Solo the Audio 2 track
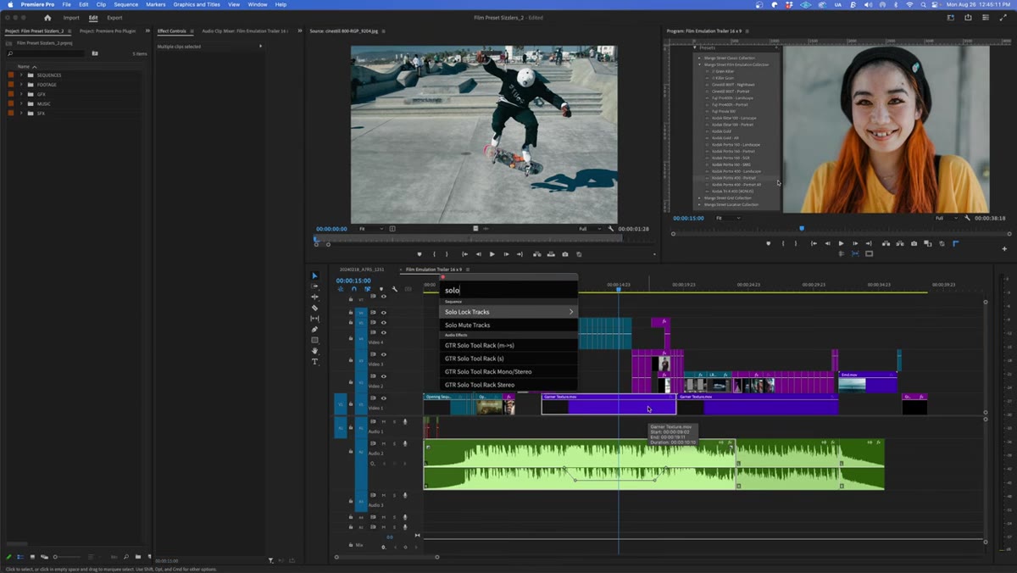Screen dimensions: 1017x573 [x=394, y=443]
